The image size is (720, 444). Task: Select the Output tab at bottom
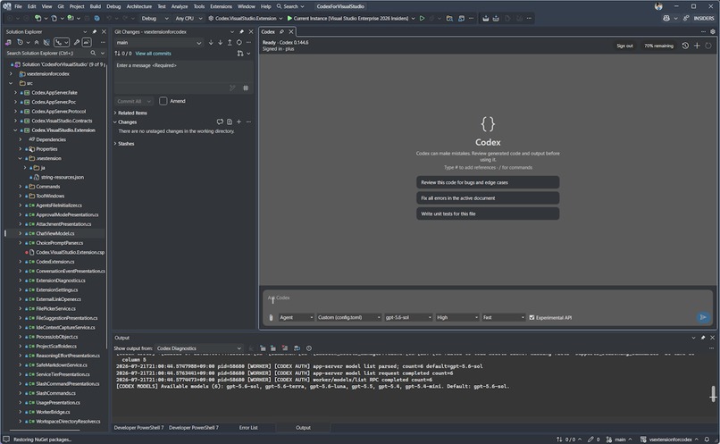click(303, 427)
